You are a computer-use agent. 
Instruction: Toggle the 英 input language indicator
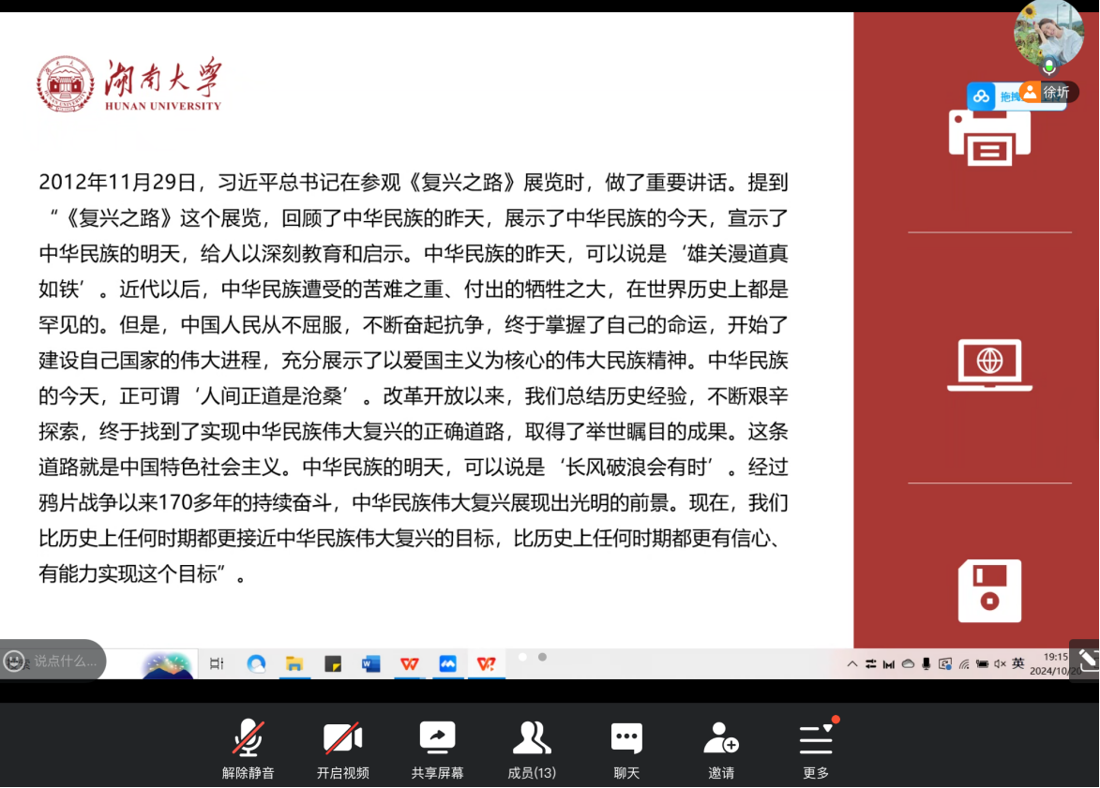point(1017,663)
